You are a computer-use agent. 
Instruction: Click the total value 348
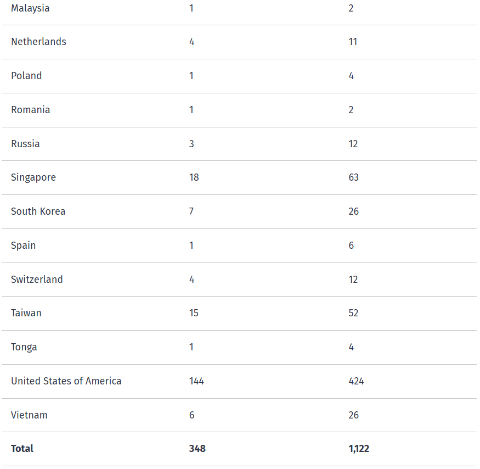pos(197,449)
